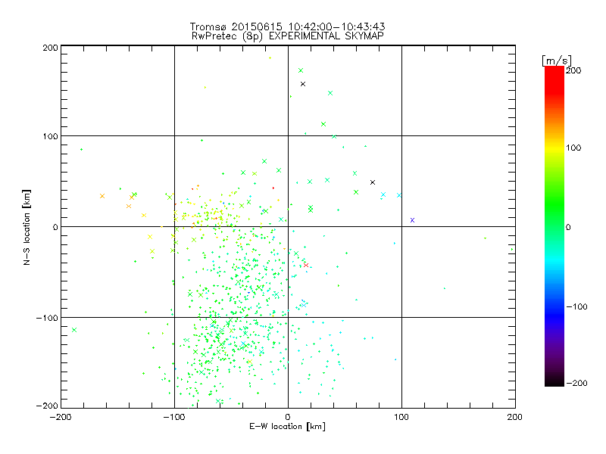
Task: Click the 100 tick label on the N-S axis
Action: click(51, 136)
